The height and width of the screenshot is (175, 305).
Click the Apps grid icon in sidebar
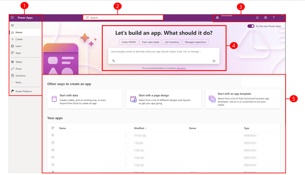(13, 53)
